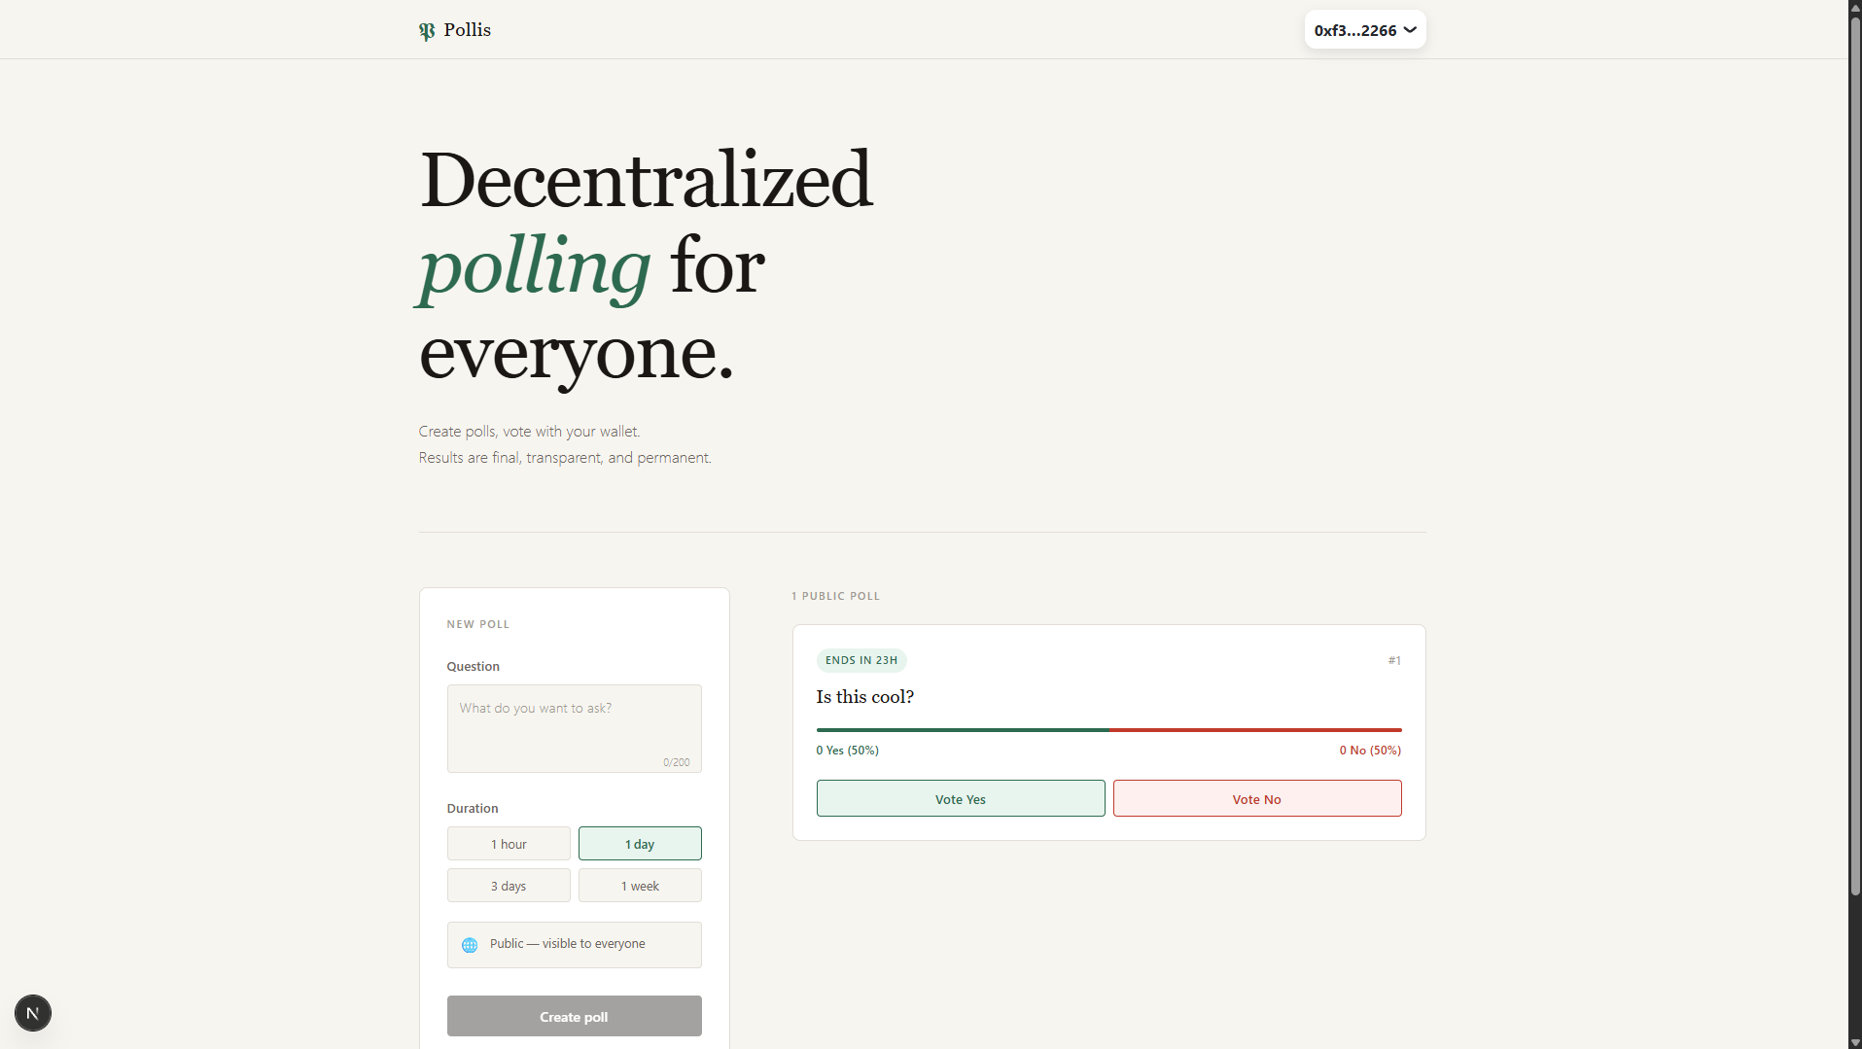The width and height of the screenshot is (1862, 1049).
Task: Focus the poll question text area
Action: coord(574,728)
